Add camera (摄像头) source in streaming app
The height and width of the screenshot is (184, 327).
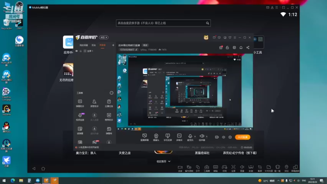point(156,136)
